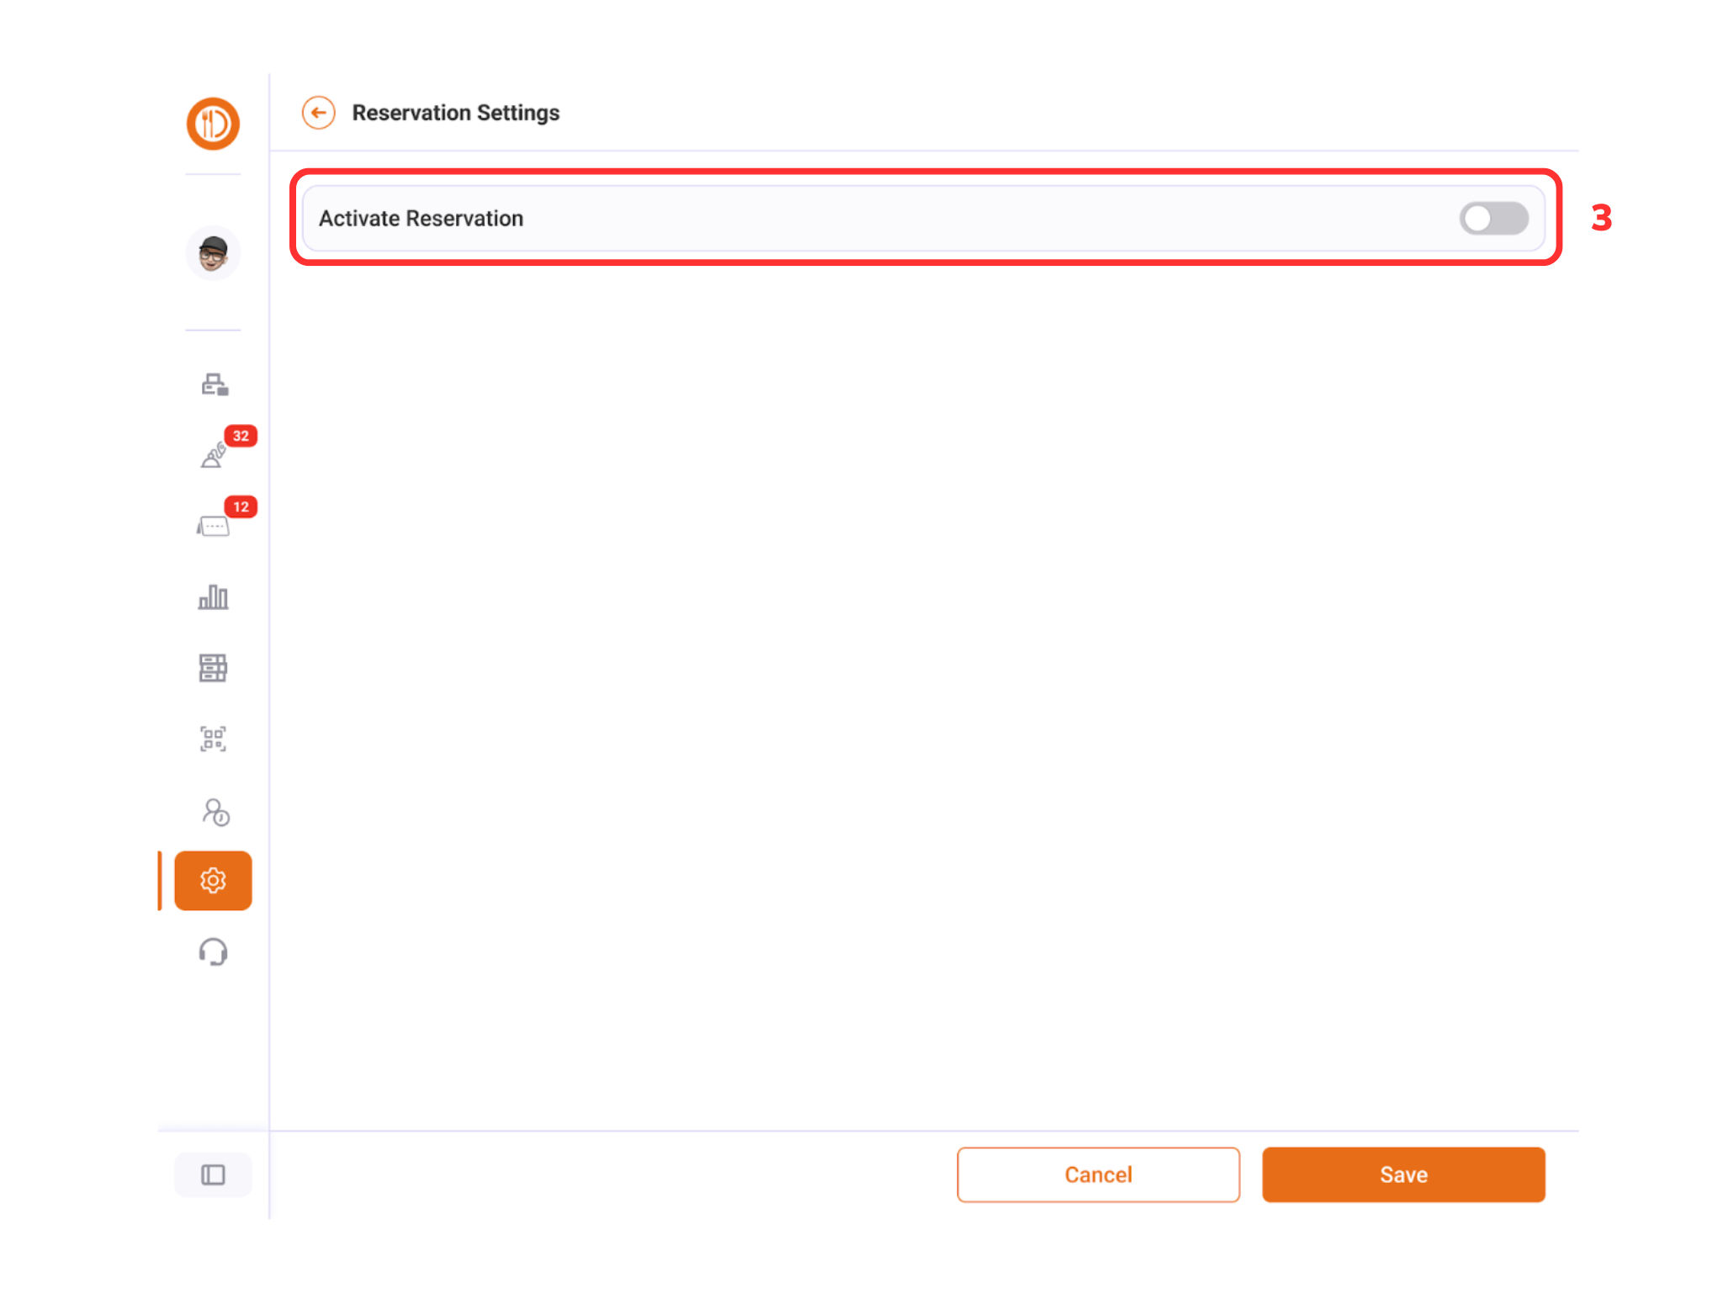
Task: Open the reservations table-card icon in sidebar
Action: pos(213,527)
